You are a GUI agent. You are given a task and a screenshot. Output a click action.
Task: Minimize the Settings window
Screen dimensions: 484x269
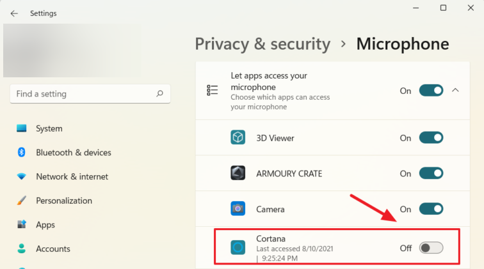point(415,8)
